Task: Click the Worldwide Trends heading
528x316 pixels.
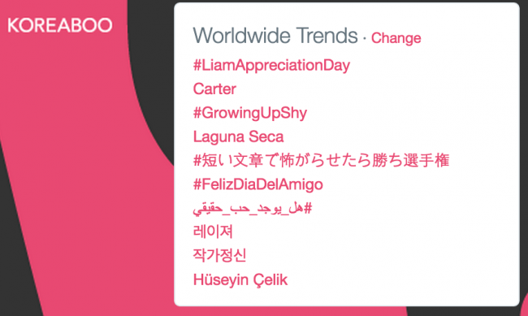Action: (x=275, y=36)
